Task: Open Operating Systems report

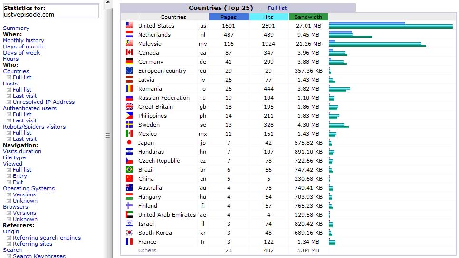Action: tap(29, 188)
